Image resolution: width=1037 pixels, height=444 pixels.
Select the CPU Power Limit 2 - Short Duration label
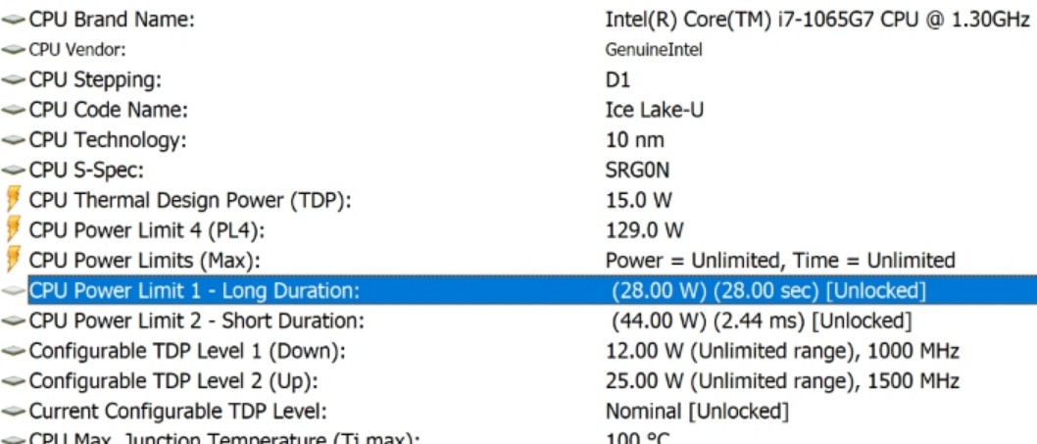(196, 321)
